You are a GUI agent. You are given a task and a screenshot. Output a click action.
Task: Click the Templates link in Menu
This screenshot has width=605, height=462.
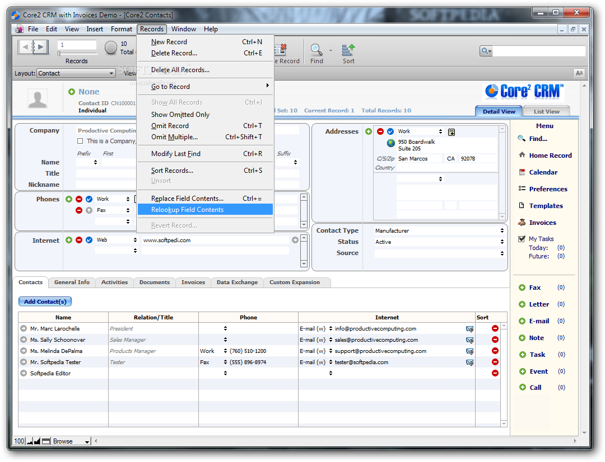tap(546, 206)
